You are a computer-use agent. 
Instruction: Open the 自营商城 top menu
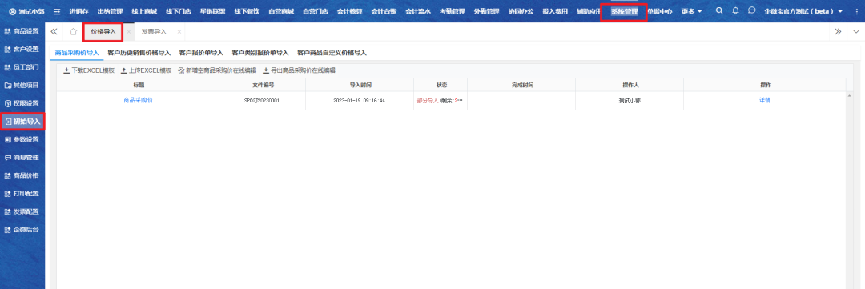coord(281,11)
